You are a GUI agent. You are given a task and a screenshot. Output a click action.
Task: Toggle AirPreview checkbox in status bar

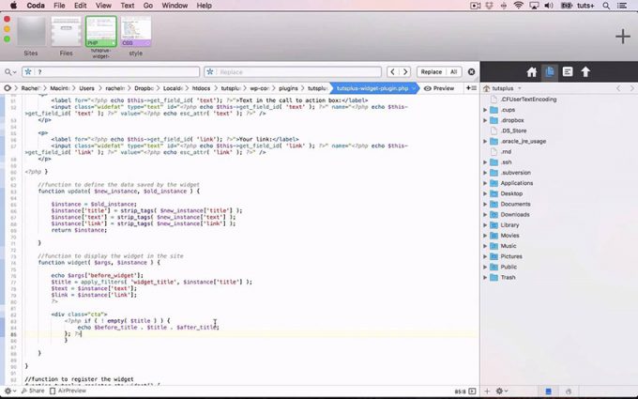tap(53, 391)
